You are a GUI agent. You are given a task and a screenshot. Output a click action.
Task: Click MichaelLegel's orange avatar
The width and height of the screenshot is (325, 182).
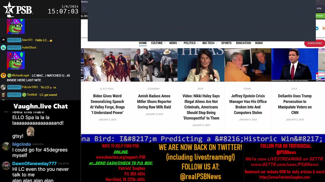click(x=3, y=75)
